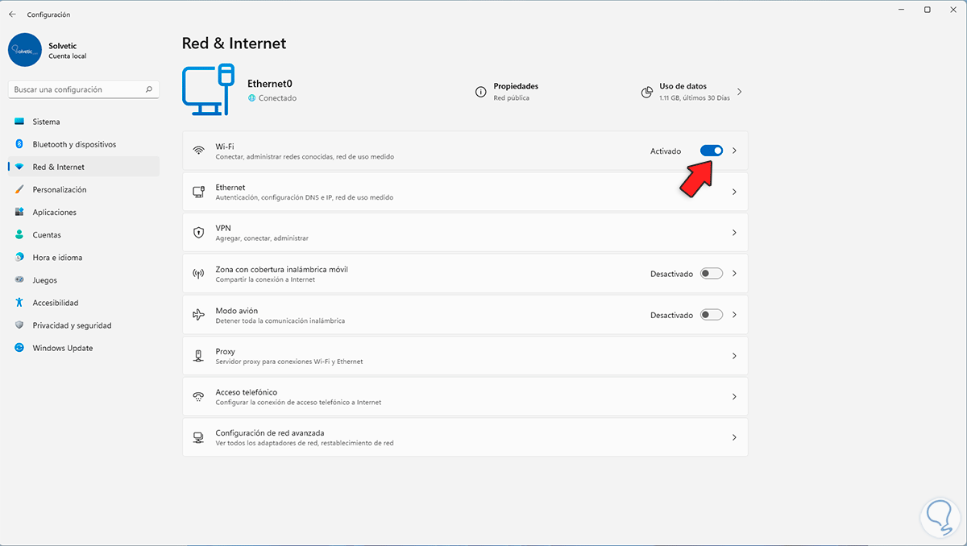
Task: Click the back arrow in title bar
Action: [12, 14]
